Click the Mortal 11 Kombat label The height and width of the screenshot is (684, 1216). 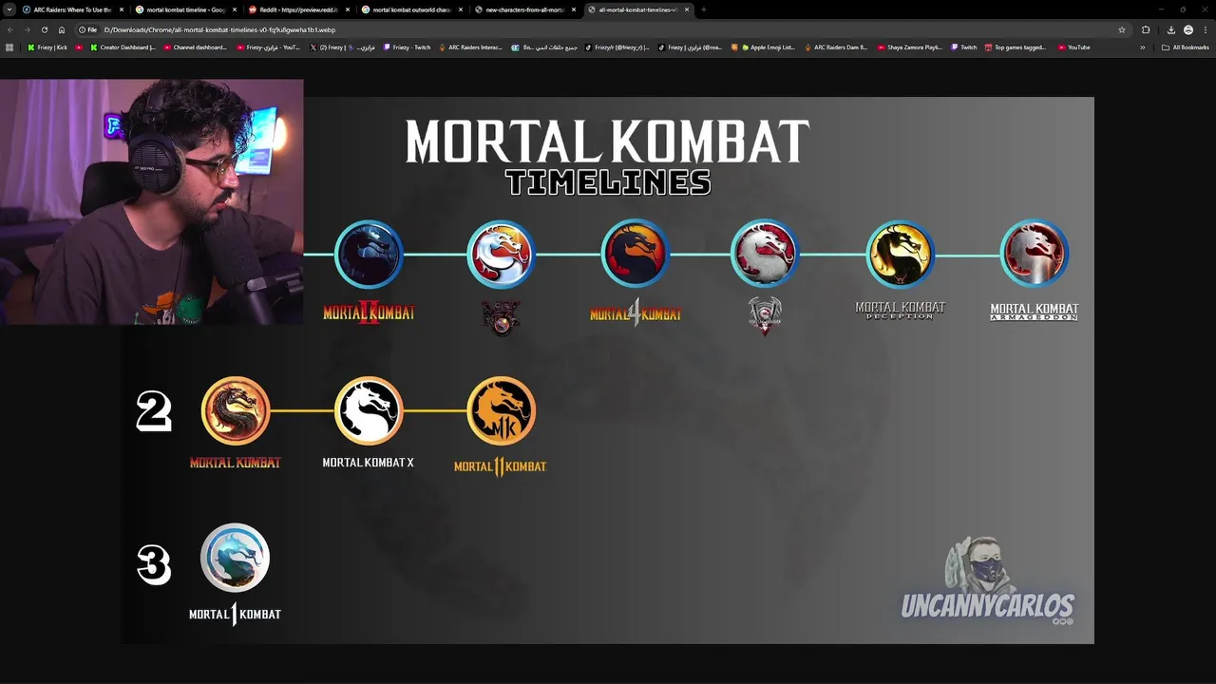click(501, 466)
